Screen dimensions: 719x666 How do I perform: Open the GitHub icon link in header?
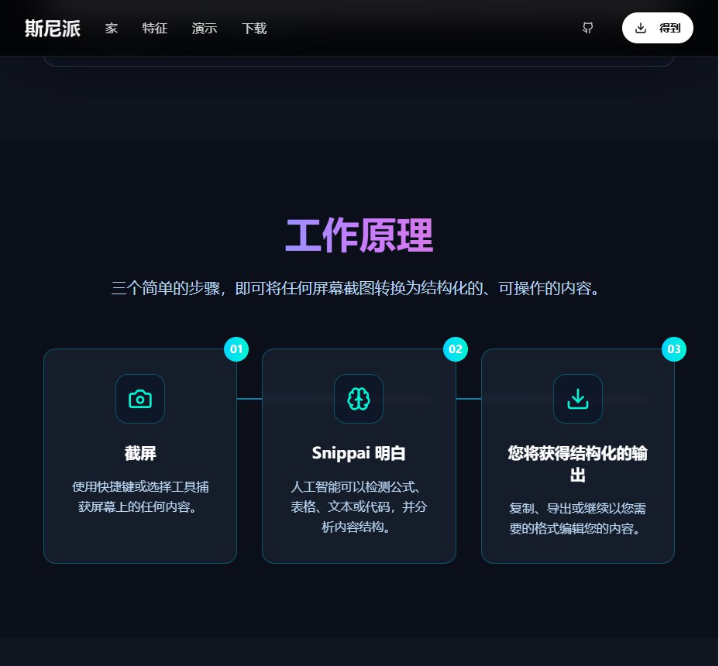point(587,28)
